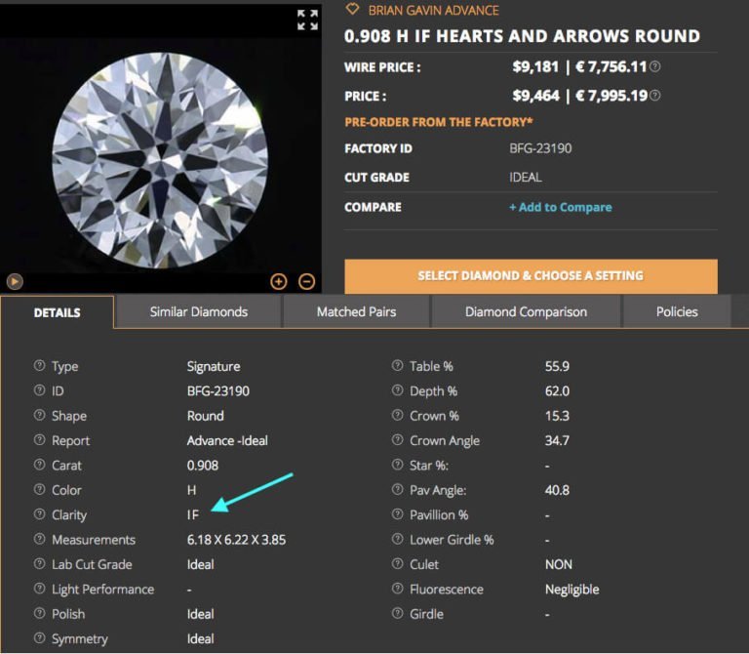Play the diamond video
Image resolution: width=749 pixels, height=654 pixels.
(x=15, y=281)
